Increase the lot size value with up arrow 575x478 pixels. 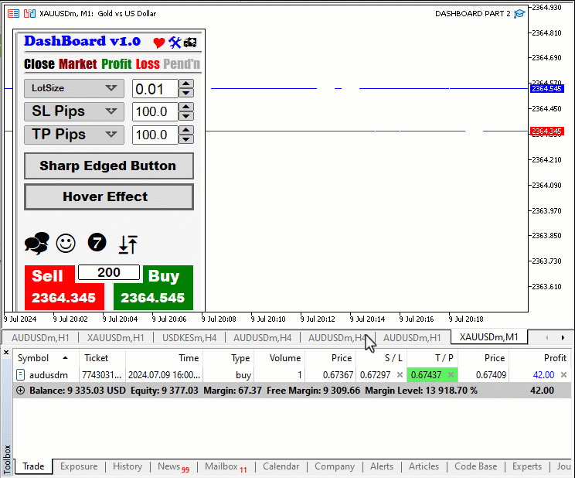(186, 84)
